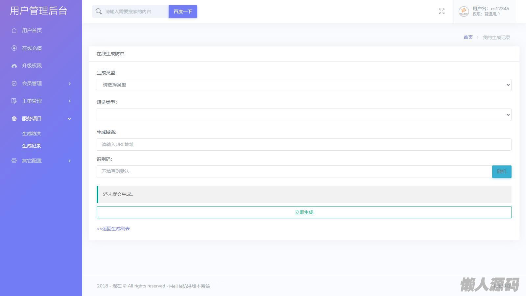The height and width of the screenshot is (296, 526).
Task: Select 生成记录 submenu item
Action: click(32, 146)
